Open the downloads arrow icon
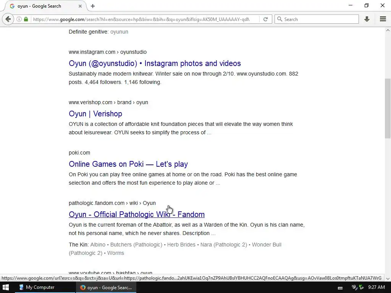The width and height of the screenshot is (391, 293). pyautogui.click(x=367, y=19)
